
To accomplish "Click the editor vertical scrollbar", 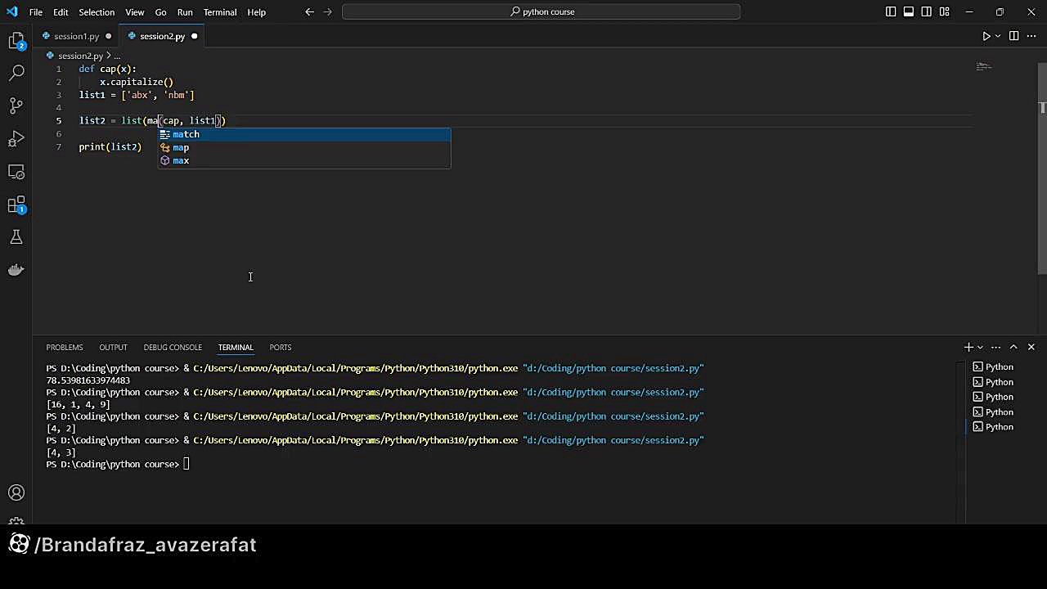I will pyautogui.click(x=1042, y=168).
